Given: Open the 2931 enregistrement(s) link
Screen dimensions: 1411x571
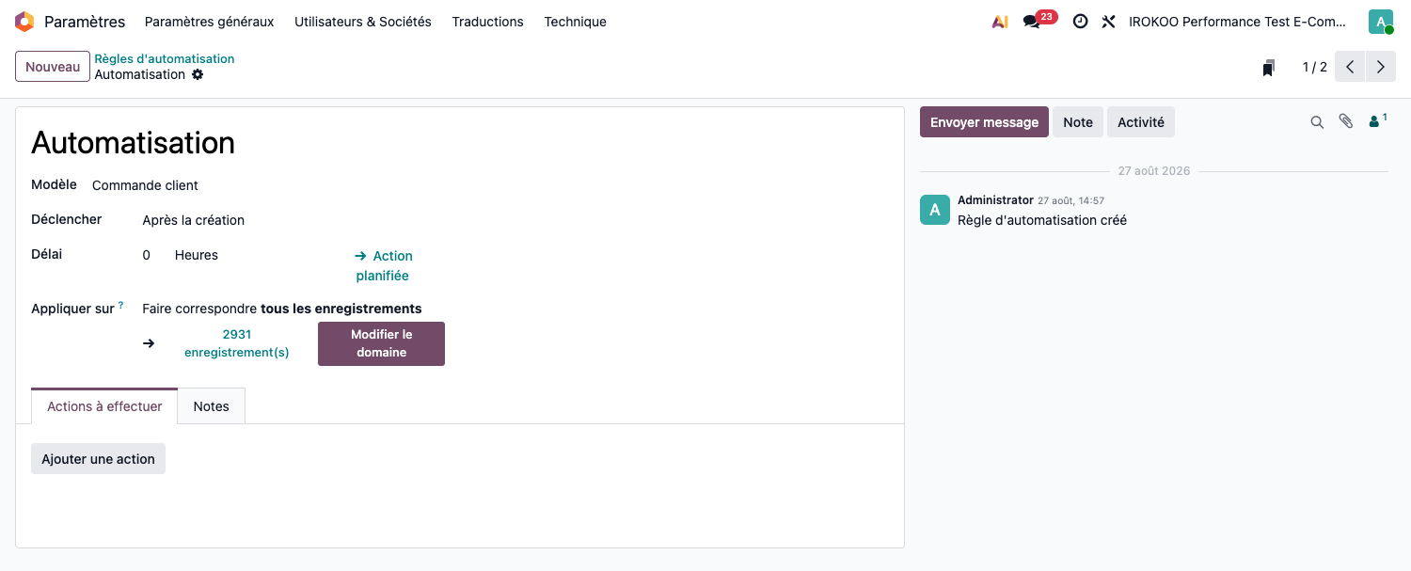Looking at the screenshot, I should (237, 343).
